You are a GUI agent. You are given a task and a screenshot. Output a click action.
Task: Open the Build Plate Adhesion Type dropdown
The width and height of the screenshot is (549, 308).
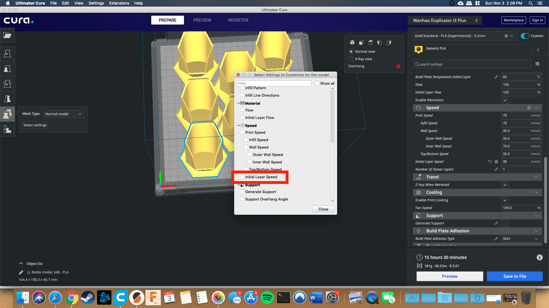point(521,239)
